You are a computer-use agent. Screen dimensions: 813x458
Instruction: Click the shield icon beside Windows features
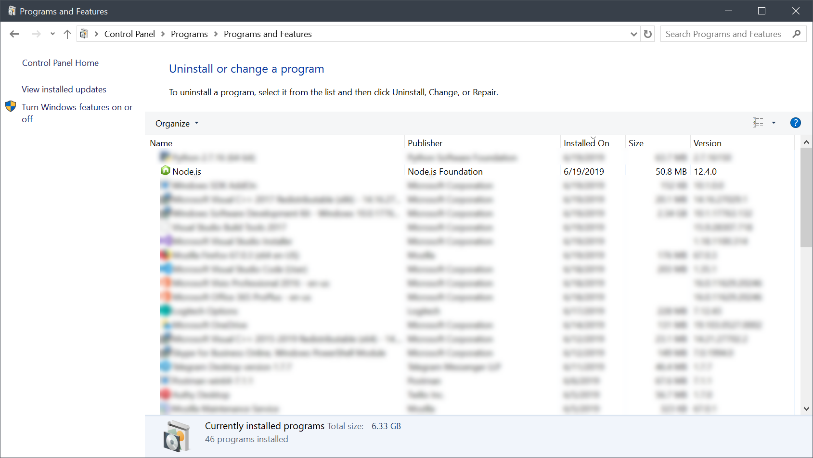click(11, 106)
